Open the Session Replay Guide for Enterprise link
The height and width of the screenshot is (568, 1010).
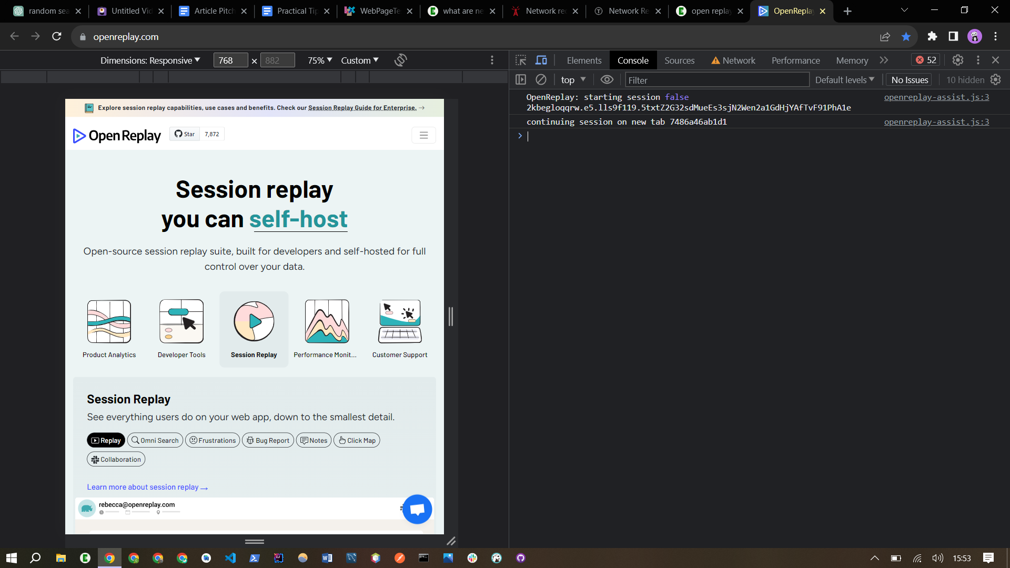(x=362, y=108)
